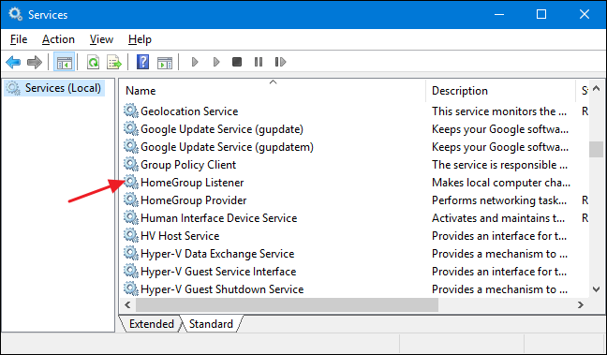Viewport: 607px width, 355px height.
Task: Open the View menu
Action: 101,39
